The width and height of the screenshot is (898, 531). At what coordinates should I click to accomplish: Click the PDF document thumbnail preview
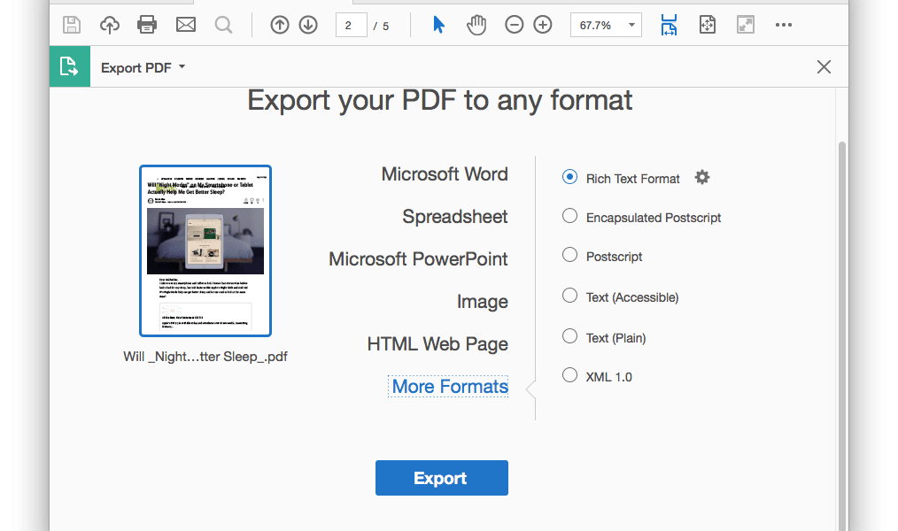coord(205,251)
